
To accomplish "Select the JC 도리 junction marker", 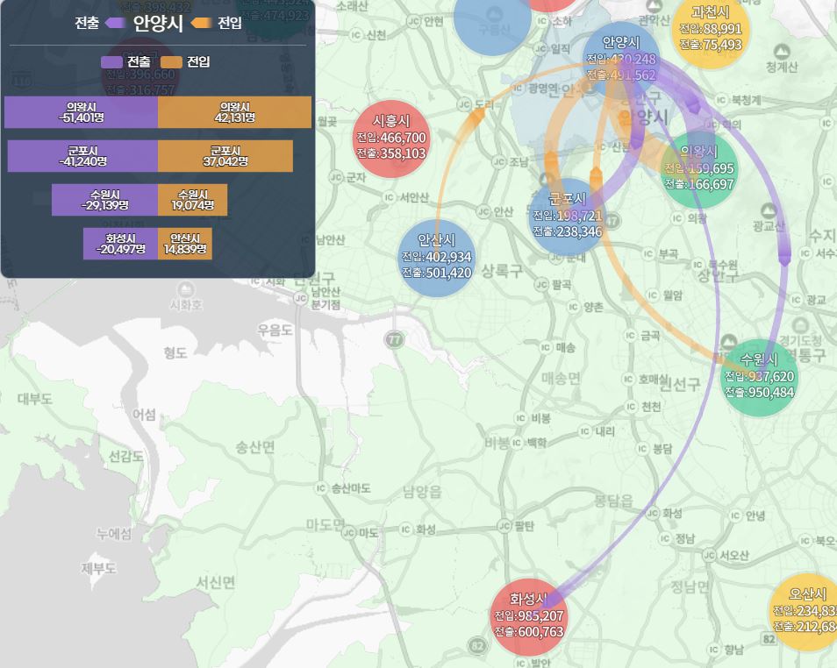I will (464, 105).
